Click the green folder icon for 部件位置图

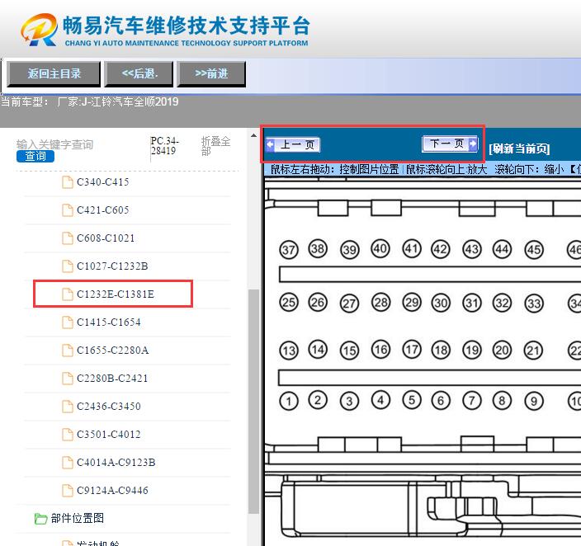tap(40, 519)
